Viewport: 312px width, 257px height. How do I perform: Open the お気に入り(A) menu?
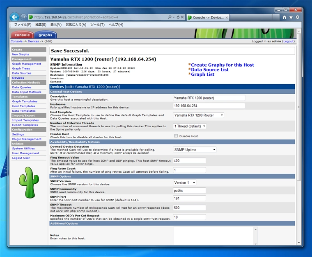(x=76, y=25)
